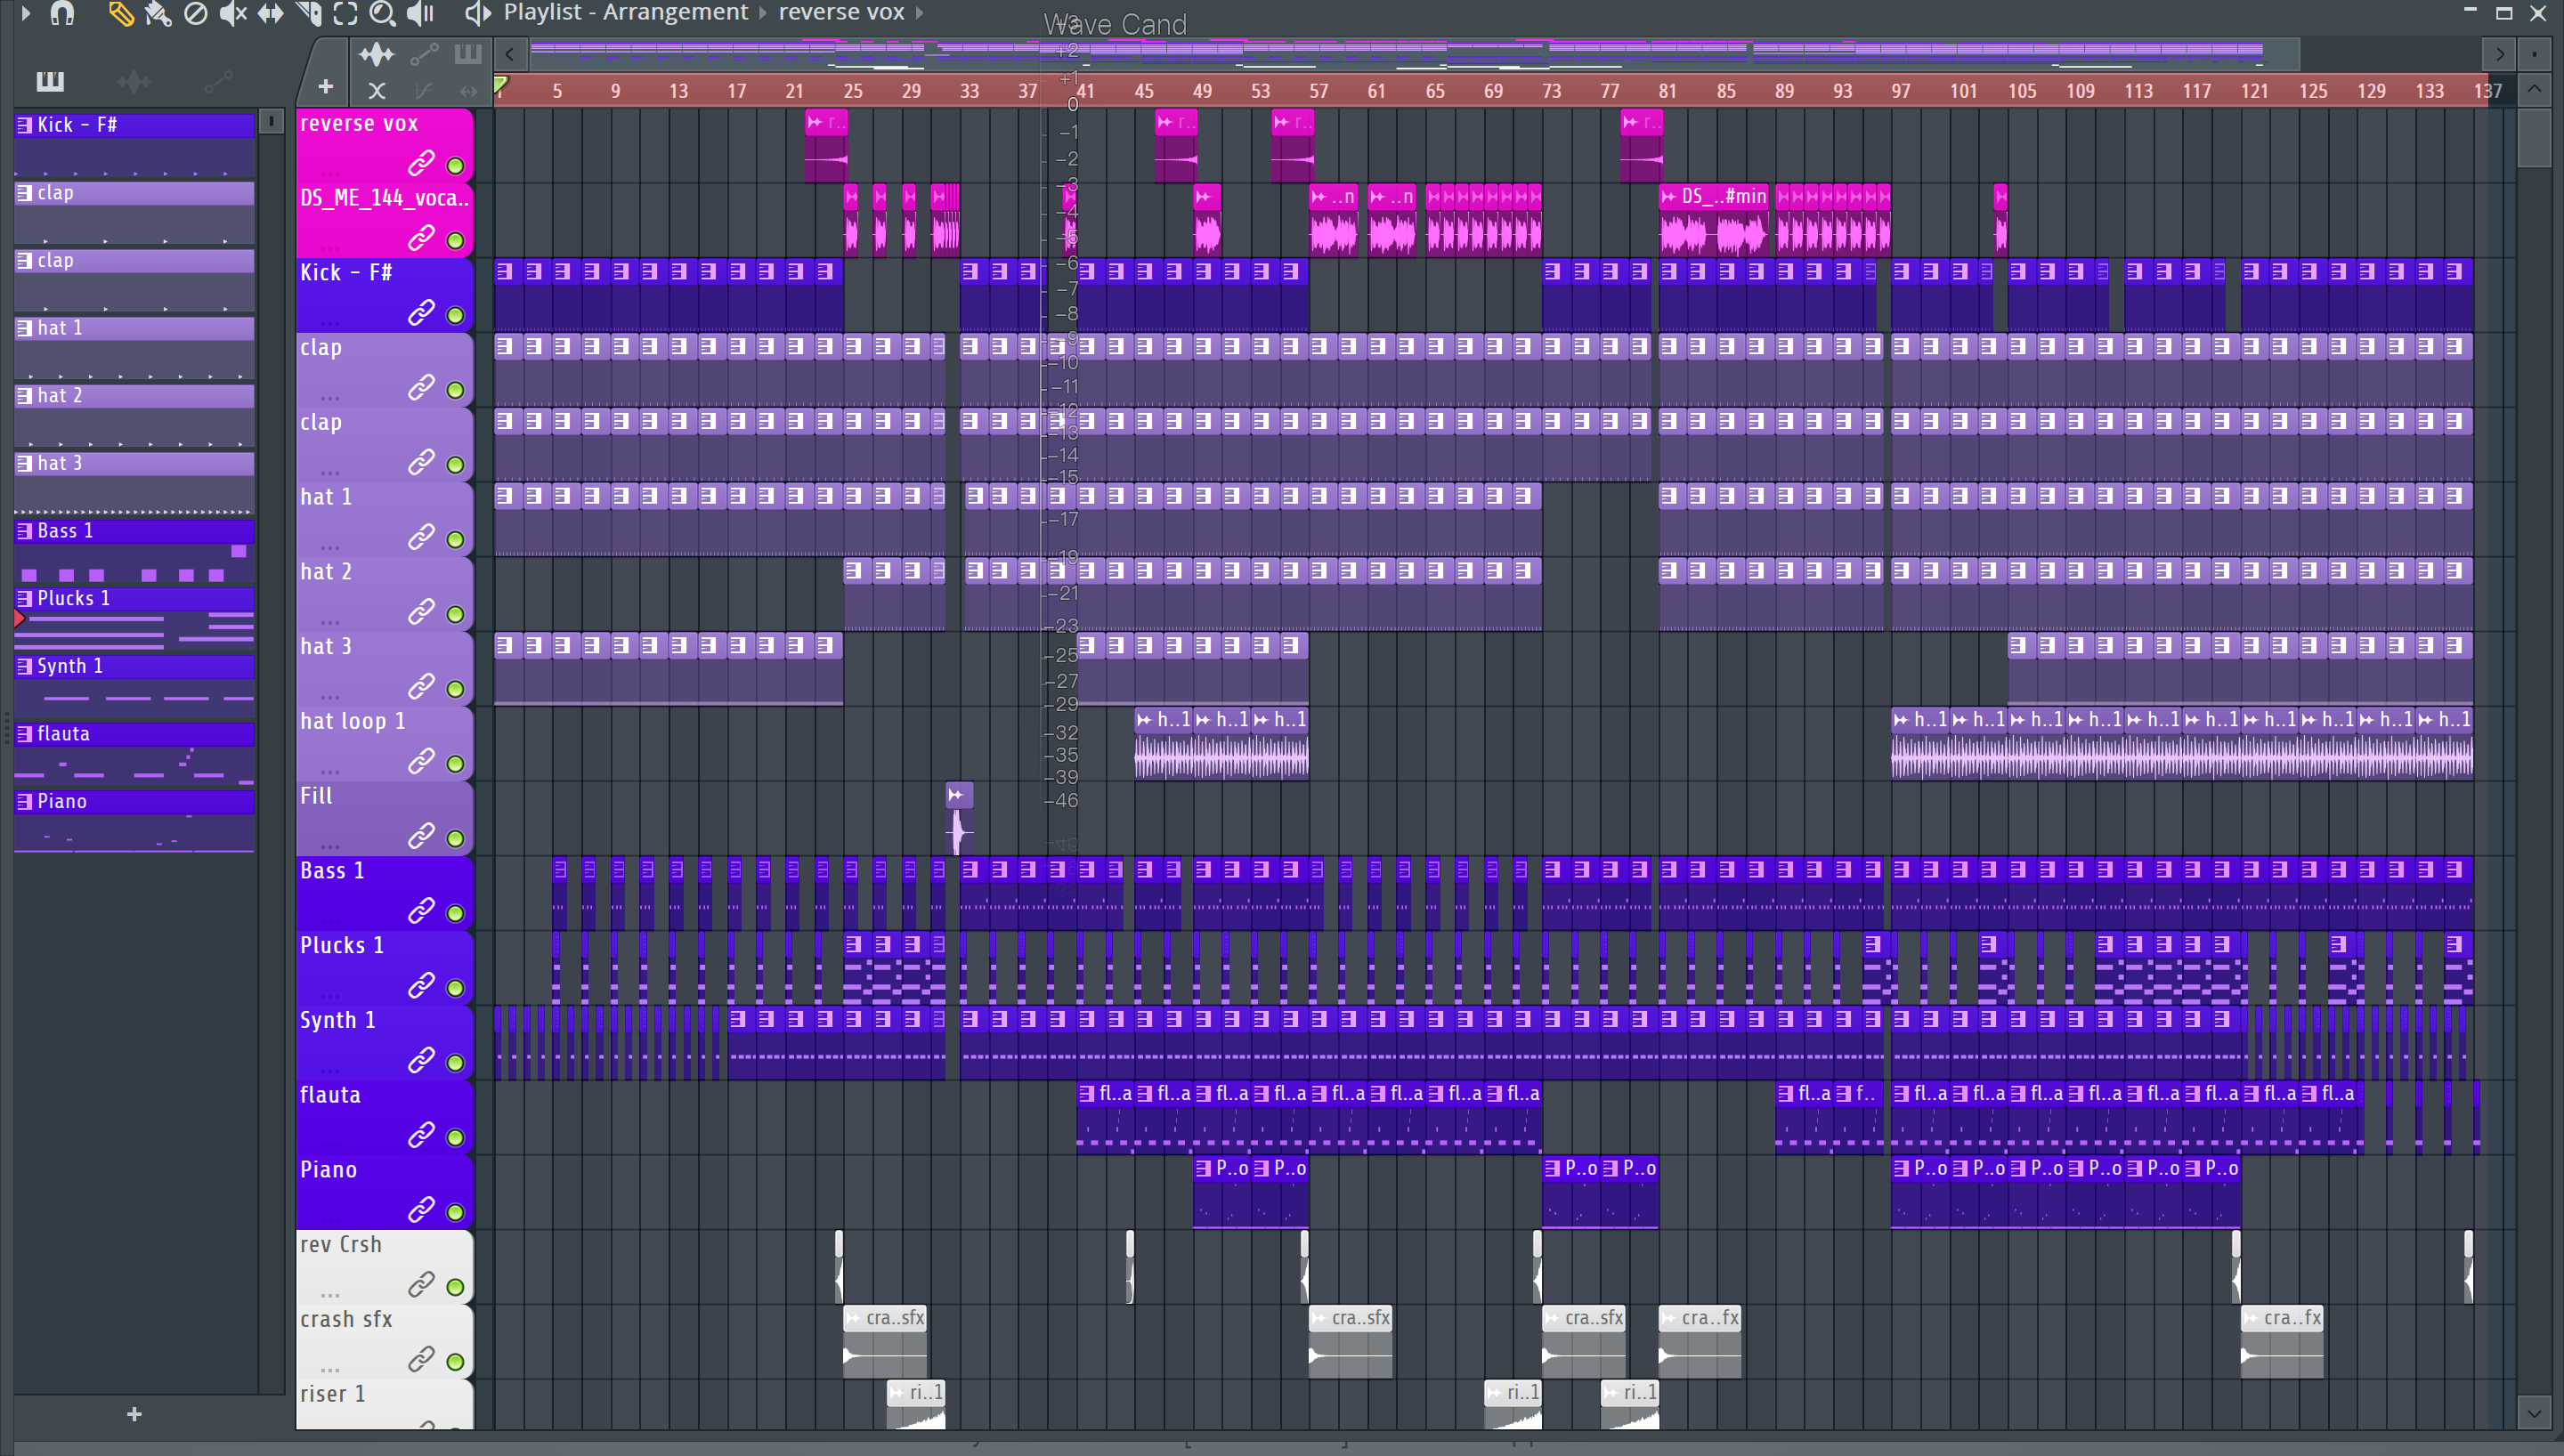Open arrangement selector after Playlist - Arrangement
2564x1456 pixels.
763,13
